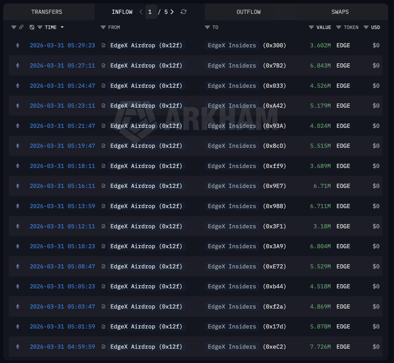The width and height of the screenshot is (394, 363).
Task: Go to next inflow page
Action: pos(172,12)
